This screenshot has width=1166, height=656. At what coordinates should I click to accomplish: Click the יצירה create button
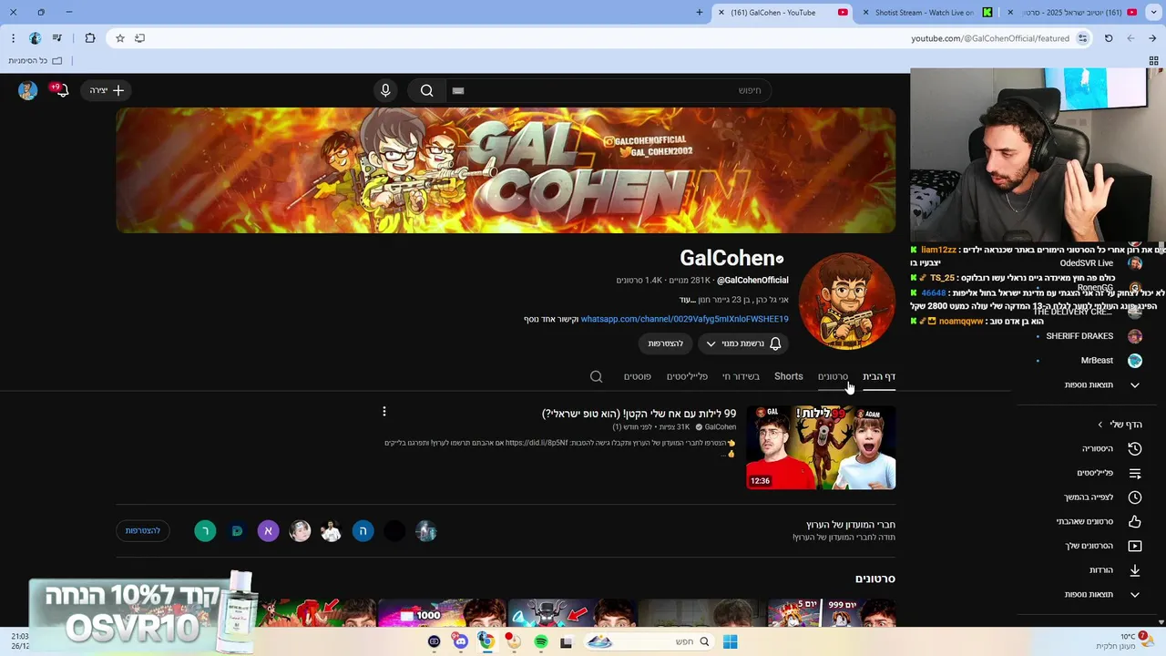[x=107, y=90]
